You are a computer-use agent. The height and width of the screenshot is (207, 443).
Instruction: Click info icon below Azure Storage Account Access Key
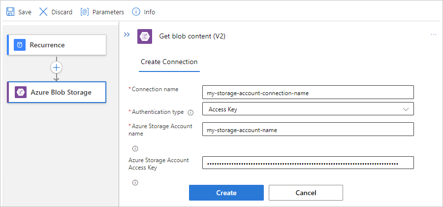[135, 183]
